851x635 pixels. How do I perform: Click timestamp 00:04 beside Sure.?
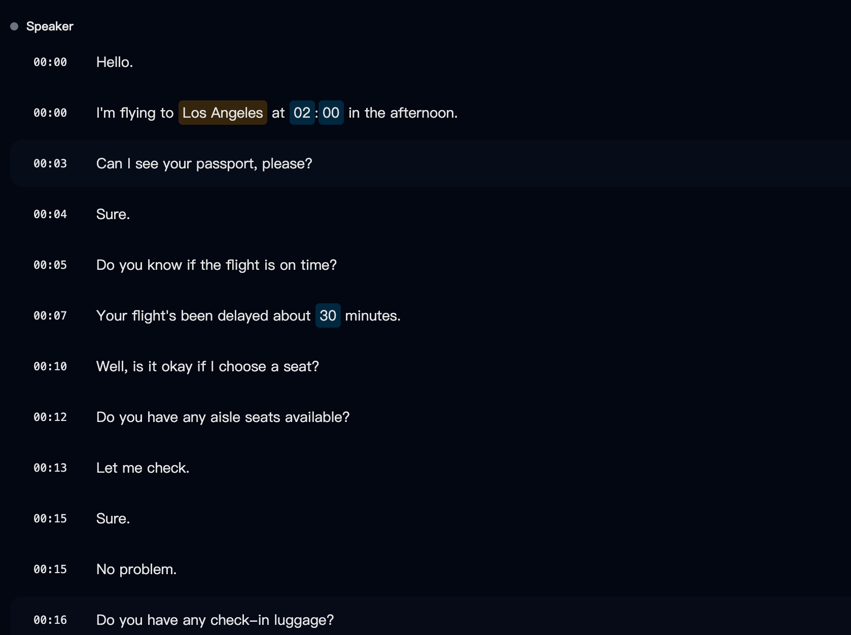pos(50,214)
